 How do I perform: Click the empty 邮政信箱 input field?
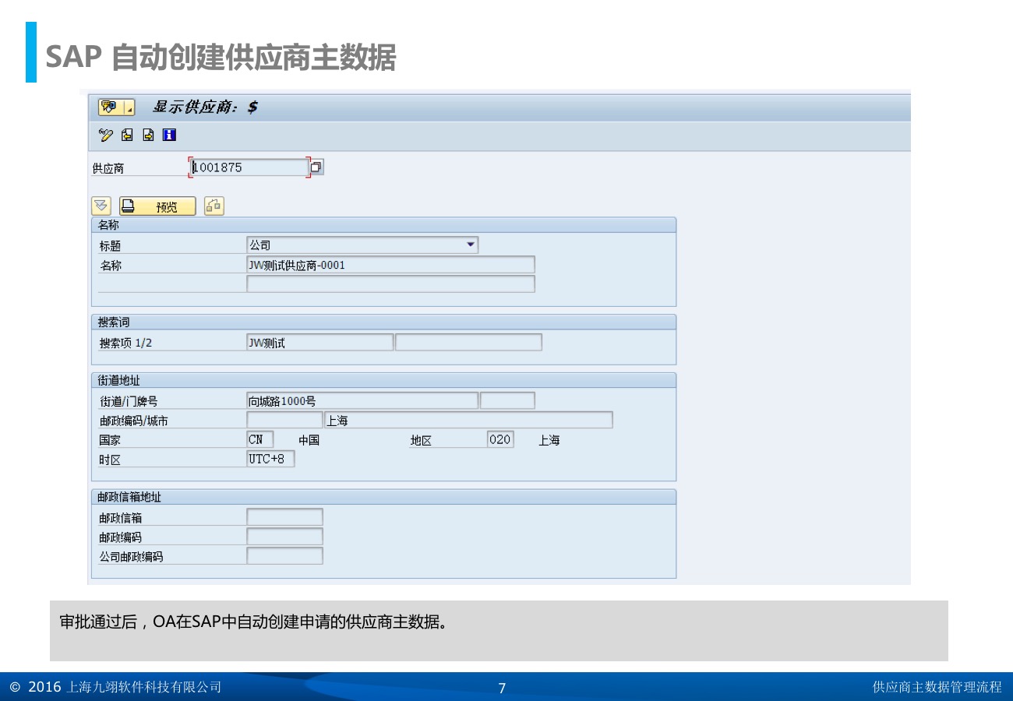pos(284,517)
